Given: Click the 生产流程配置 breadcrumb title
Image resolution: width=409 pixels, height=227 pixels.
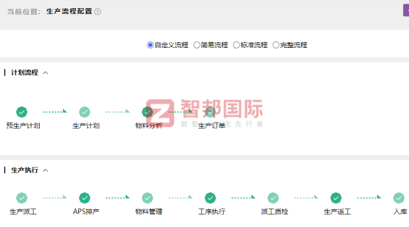Looking at the screenshot, I should coord(69,12).
